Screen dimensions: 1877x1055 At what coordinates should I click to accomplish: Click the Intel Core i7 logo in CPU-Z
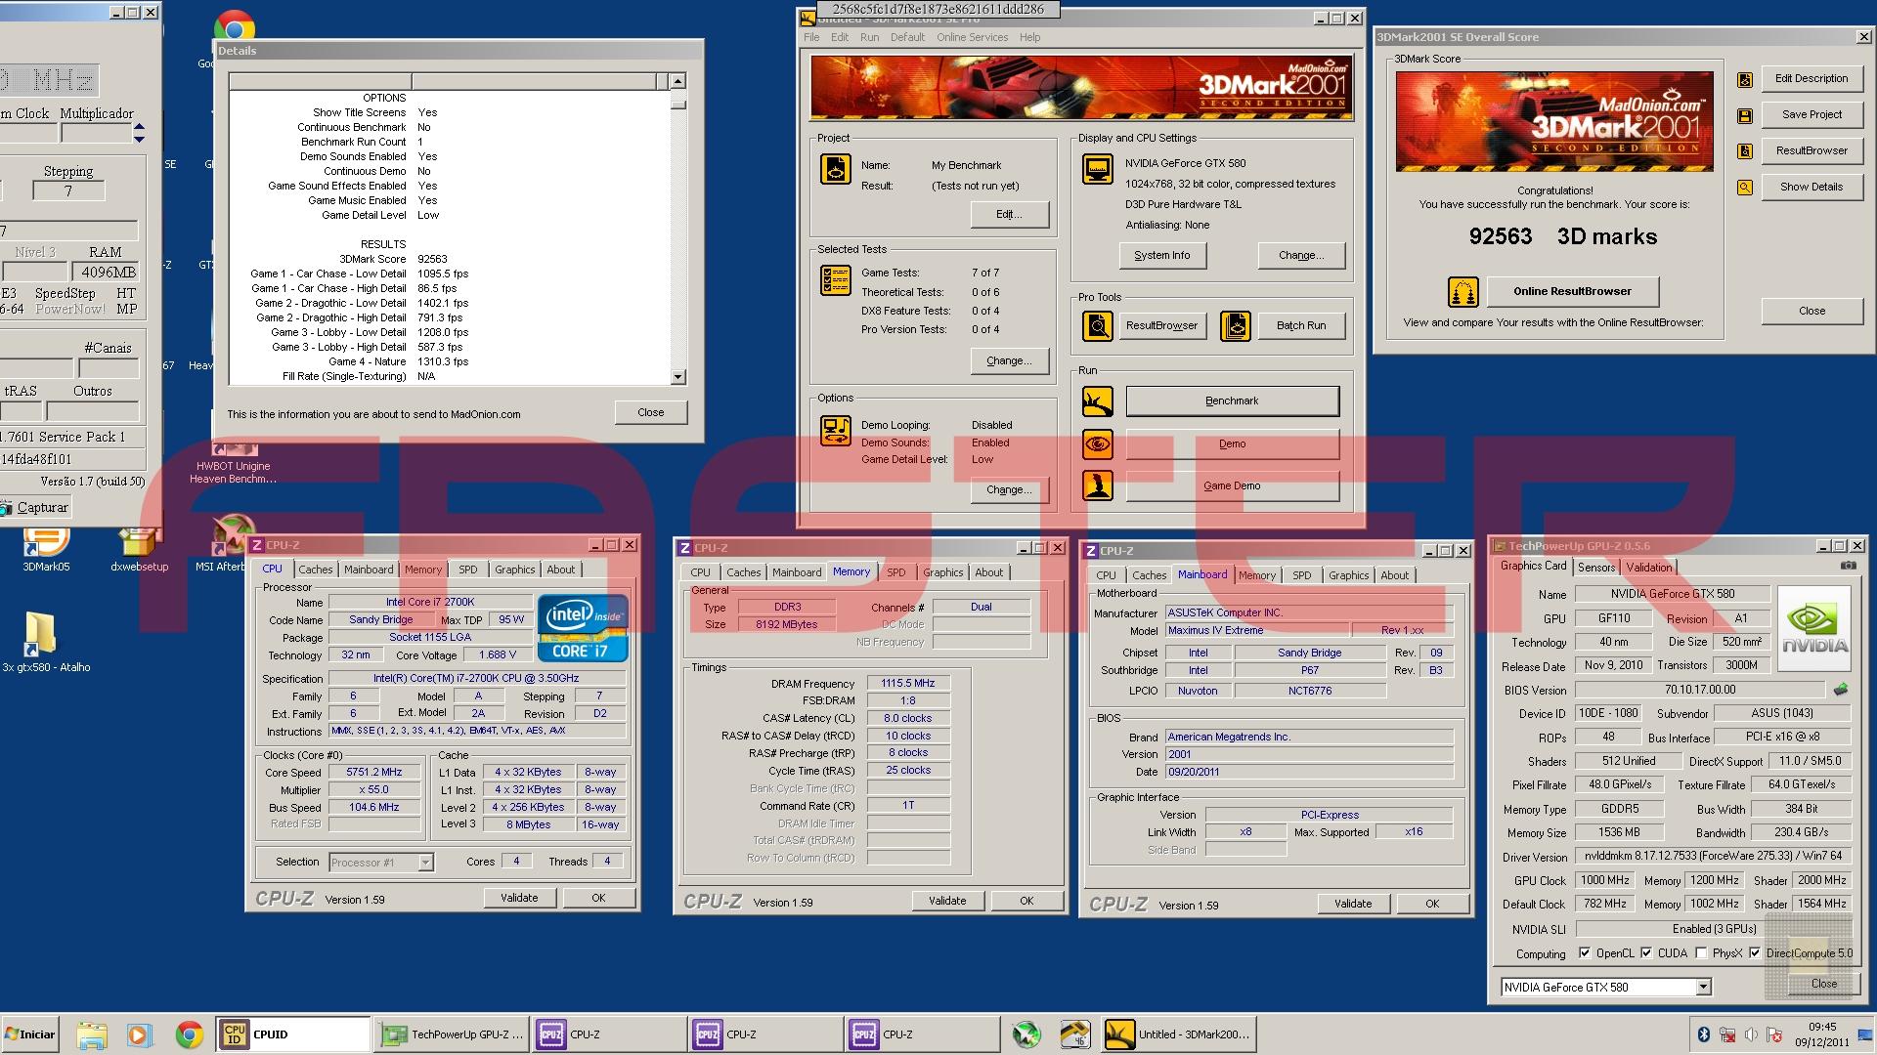pyautogui.click(x=583, y=628)
